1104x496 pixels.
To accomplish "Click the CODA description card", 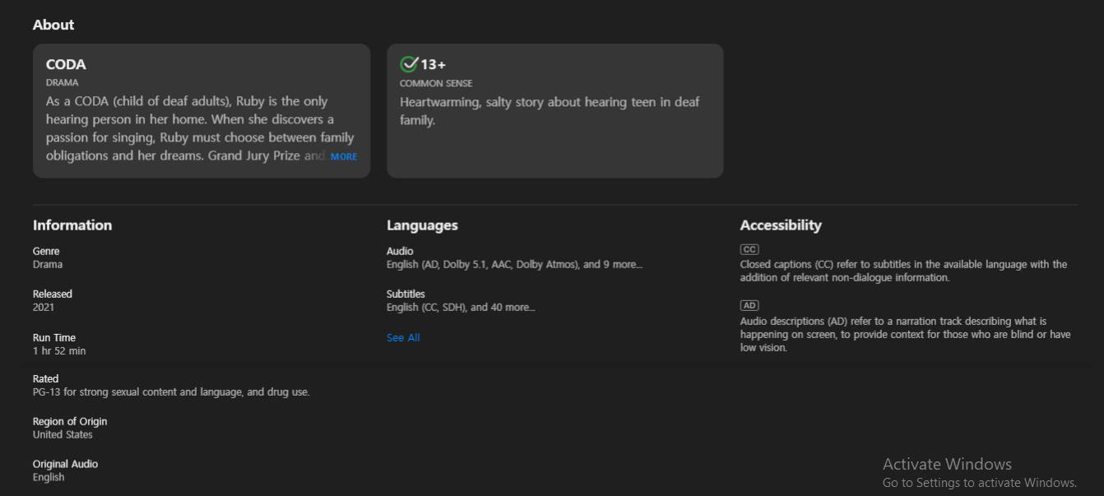I will coord(201,110).
